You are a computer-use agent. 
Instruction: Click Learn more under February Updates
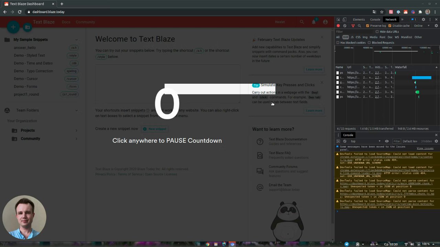click(314, 69)
